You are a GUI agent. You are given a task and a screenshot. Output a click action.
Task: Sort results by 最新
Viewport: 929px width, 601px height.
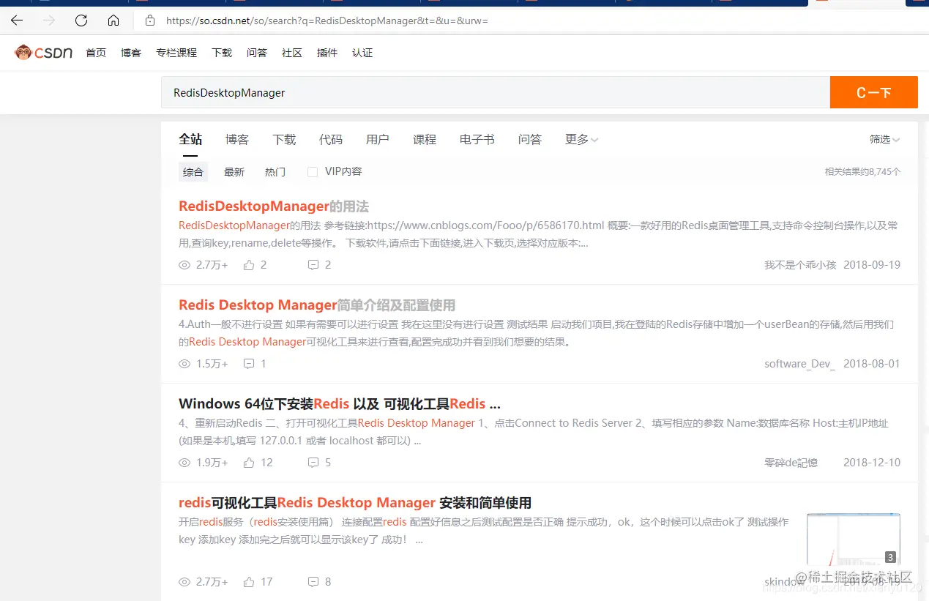[x=234, y=172]
